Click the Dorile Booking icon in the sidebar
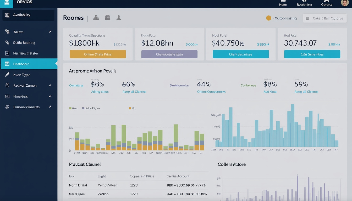 (x=7, y=42)
